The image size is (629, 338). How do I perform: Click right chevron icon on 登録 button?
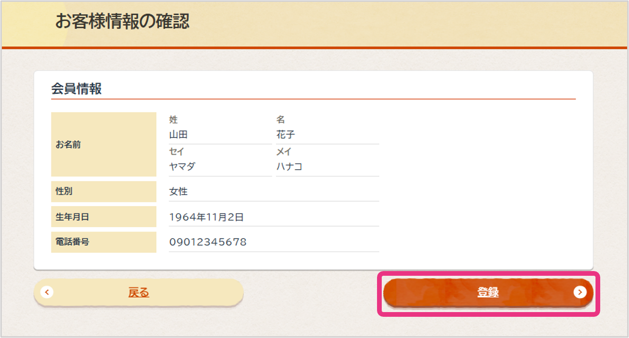coord(580,292)
